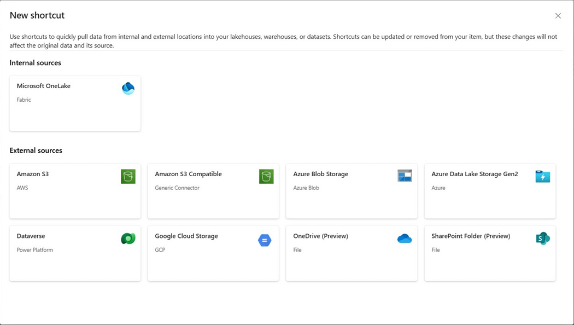
Task: Click the SharePoint Folder icon
Action: pos(543,239)
